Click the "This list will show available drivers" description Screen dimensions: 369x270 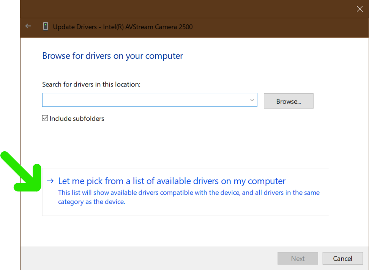(189, 197)
